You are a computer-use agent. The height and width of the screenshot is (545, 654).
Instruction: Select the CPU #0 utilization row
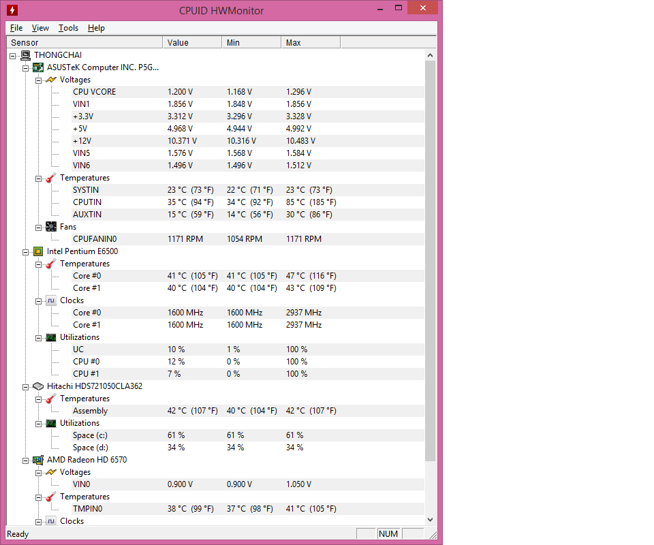point(248,362)
